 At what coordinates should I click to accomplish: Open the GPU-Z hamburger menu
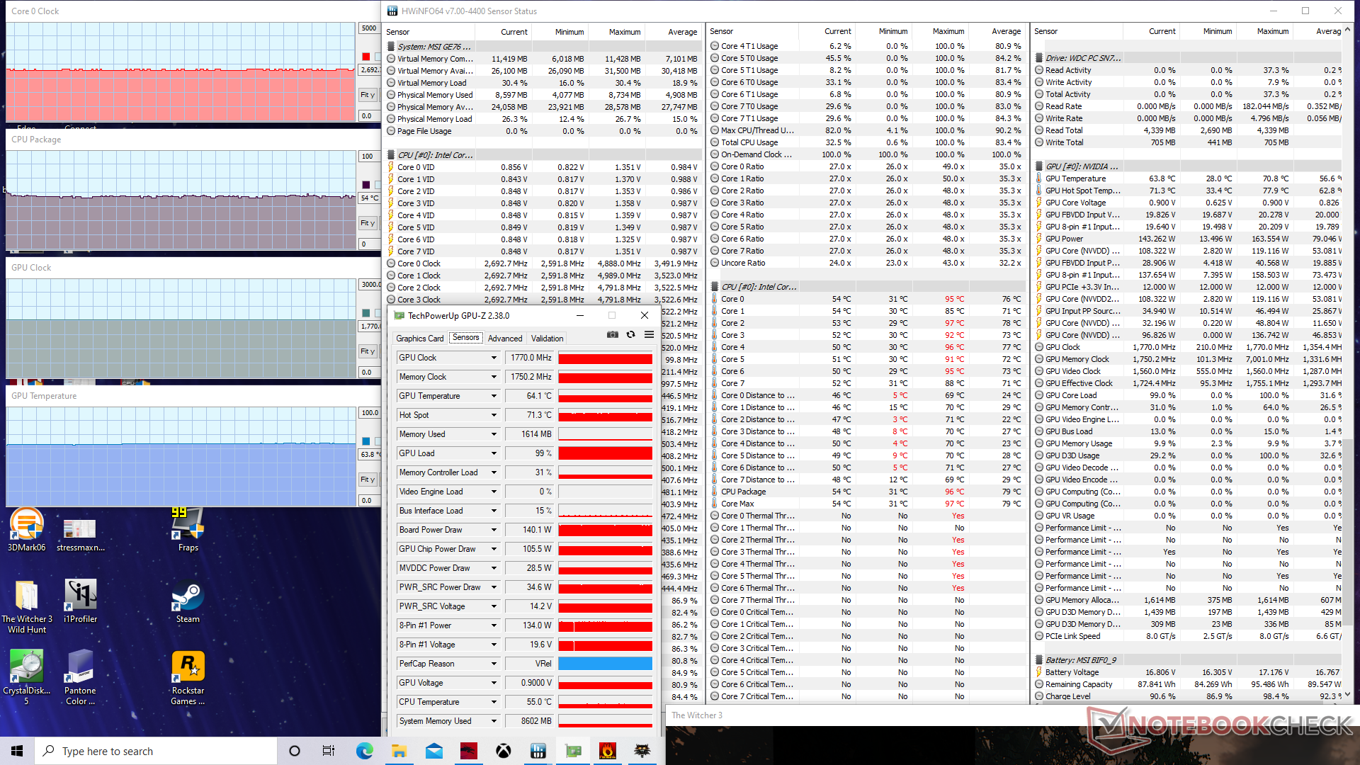click(649, 334)
